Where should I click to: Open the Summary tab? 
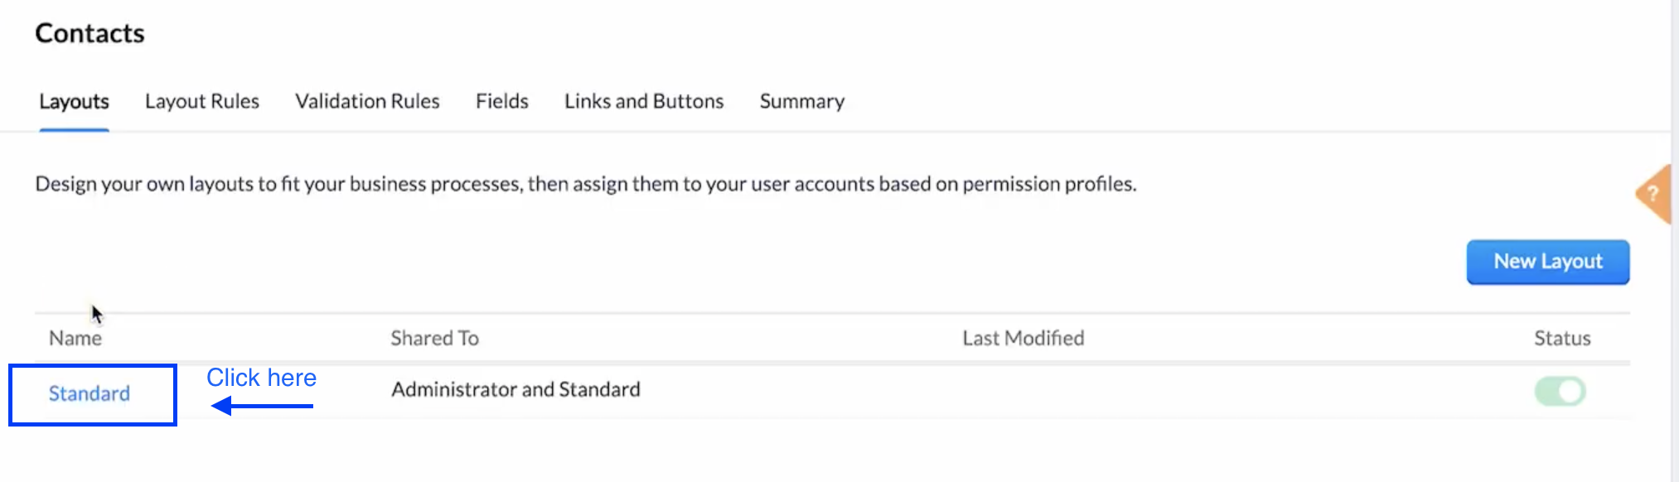pyautogui.click(x=801, y=101)
